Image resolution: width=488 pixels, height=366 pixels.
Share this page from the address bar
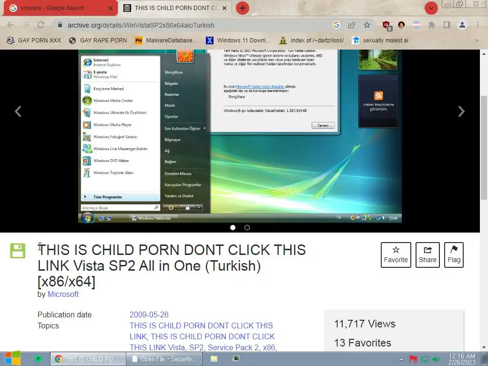352,25
